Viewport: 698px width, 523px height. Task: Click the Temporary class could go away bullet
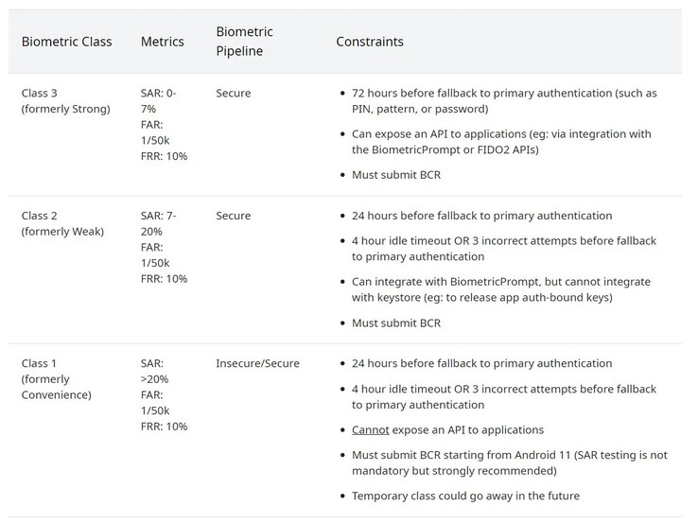[x=465, y=496]
